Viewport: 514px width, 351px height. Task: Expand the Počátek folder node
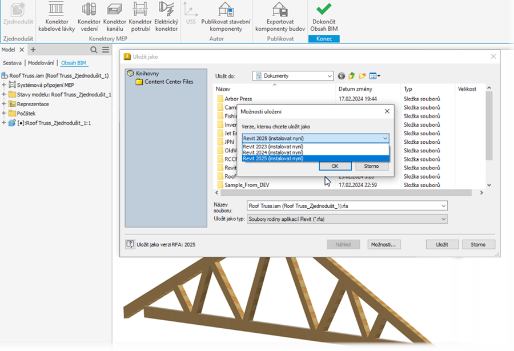(3, 114)
